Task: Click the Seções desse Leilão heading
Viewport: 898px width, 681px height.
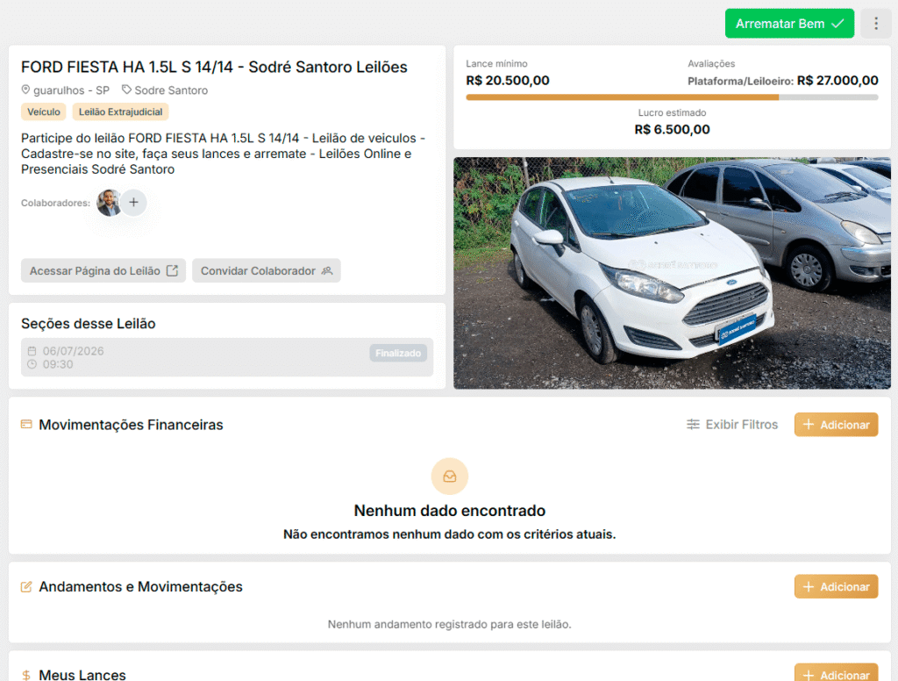Action: coord(89,323)
